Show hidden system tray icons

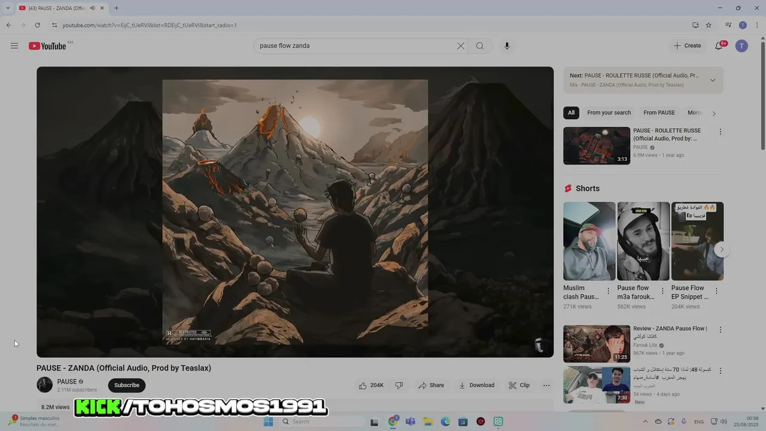pos(645,421)
